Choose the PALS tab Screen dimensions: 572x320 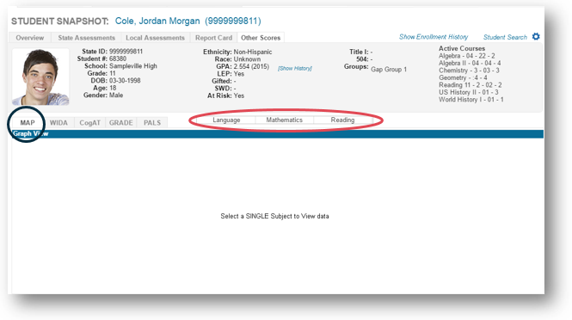click(152, 123)
